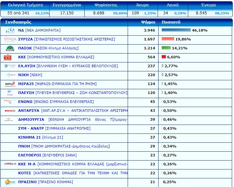
Task: Click the red ΚΚΕ logo icon
Action: coord(8,57)
